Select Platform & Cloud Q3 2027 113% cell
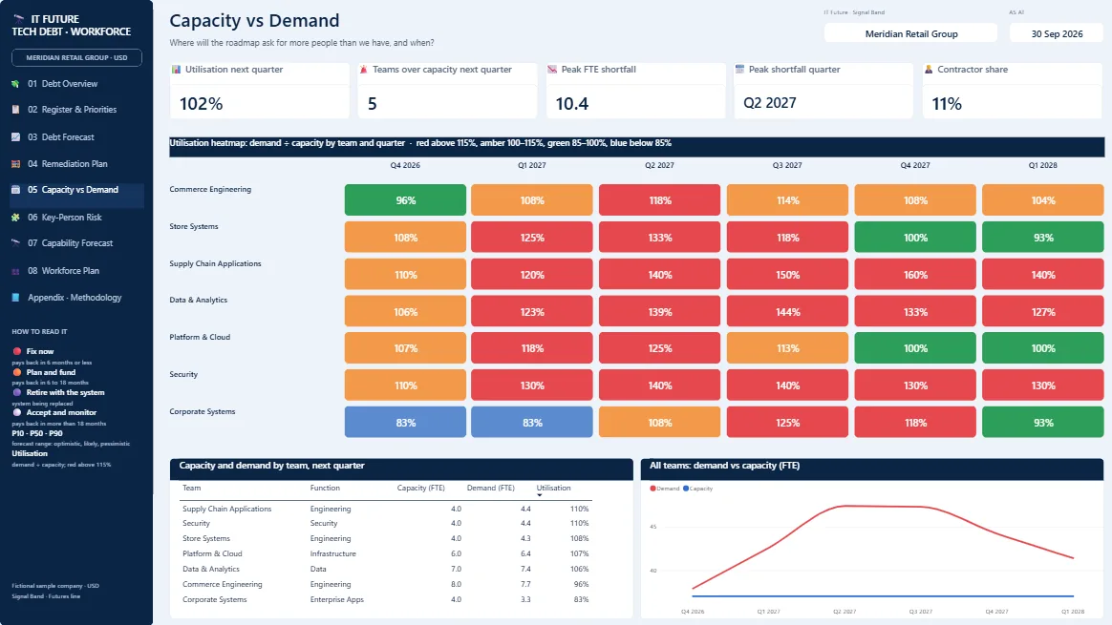1112x625 pixels. coord(787,348)
